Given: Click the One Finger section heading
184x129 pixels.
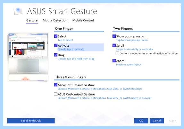Looking at the screenshot, I should pos(64,29).
